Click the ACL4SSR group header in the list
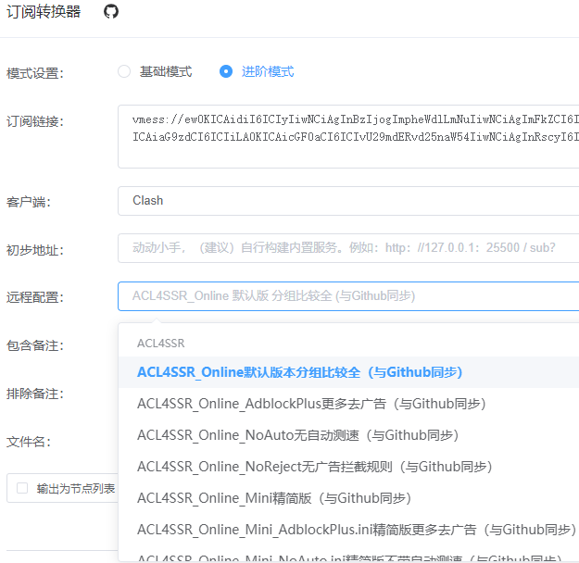 pos(160,344)
